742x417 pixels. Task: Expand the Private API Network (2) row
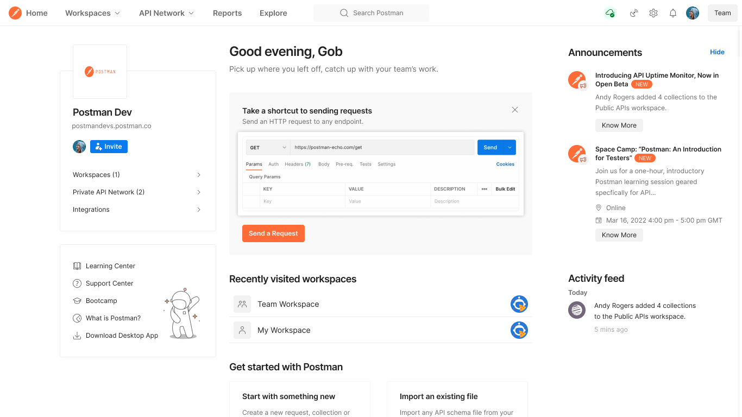click(137, 192)
